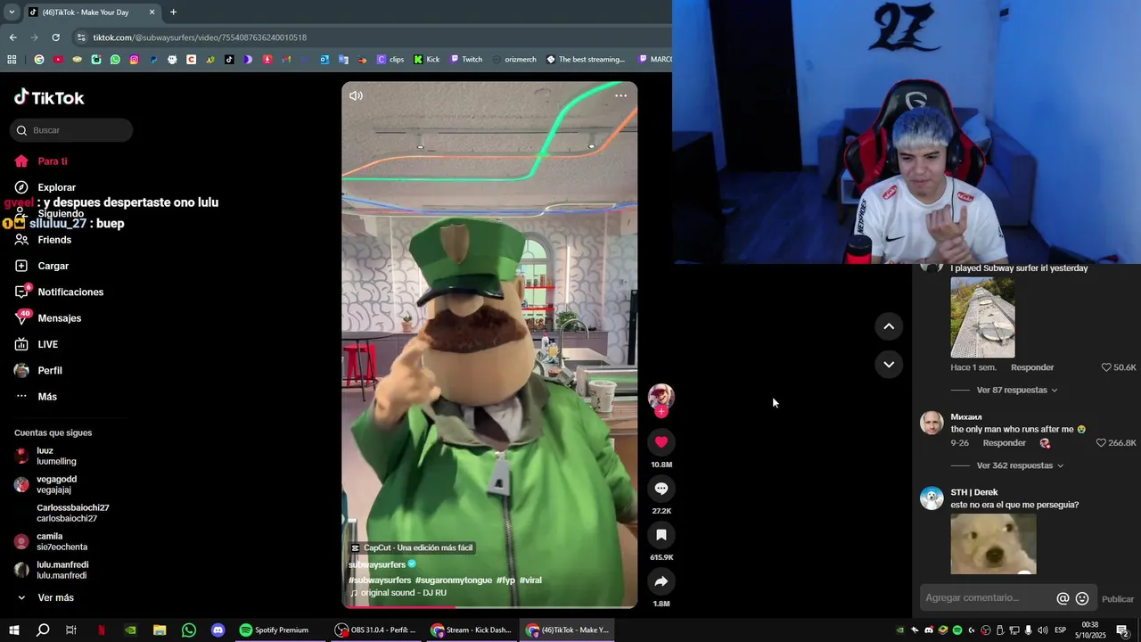Open the Kick bookmark
1141x642 pixels.
pyautogui.click(x=426, y=60)
